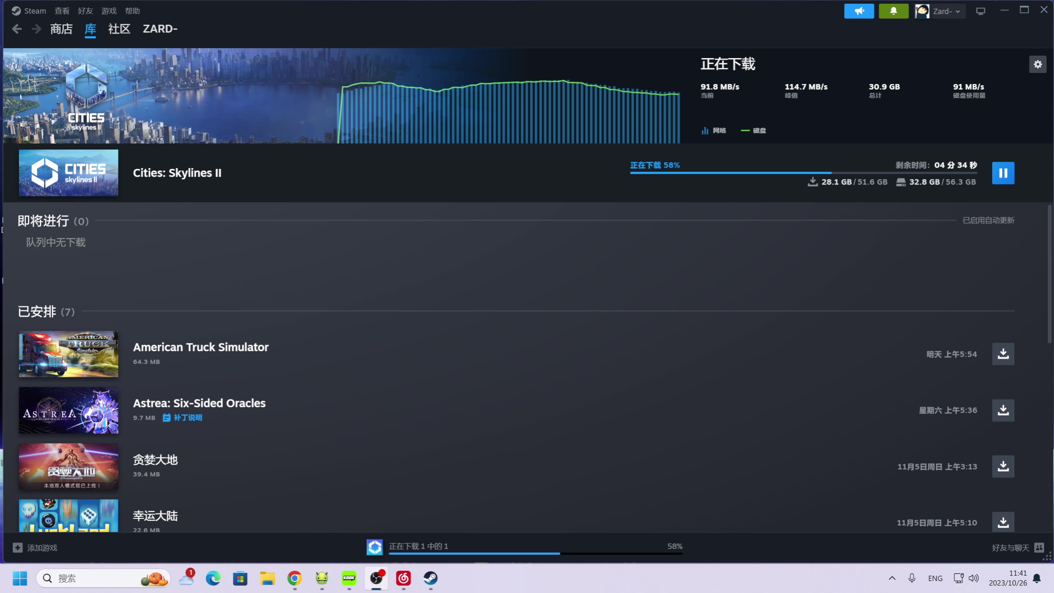Start Astrea: Six-Sided Oracles download
This screenshot has width=1054, height=593.
point(1003,410)
